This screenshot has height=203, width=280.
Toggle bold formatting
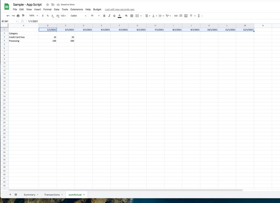pyautogui.click(x=104, y=16)
